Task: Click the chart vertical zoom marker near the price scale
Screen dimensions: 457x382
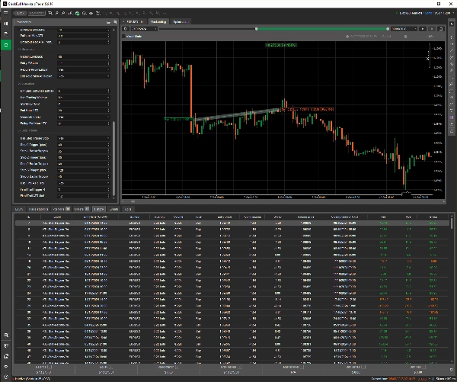Action: (x=428, y=59)
